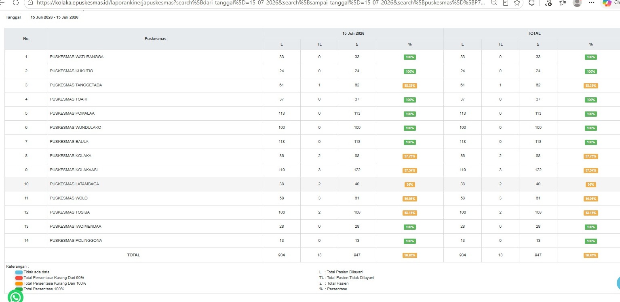Select the PUSKESMAS WOLO row name
Image resolution: width=620 pixels, height=302 pixels.
tap(69, 198)
